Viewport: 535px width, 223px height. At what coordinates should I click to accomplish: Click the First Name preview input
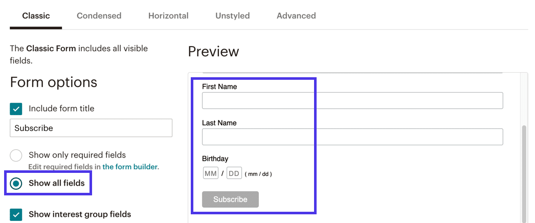coord(352,101)
